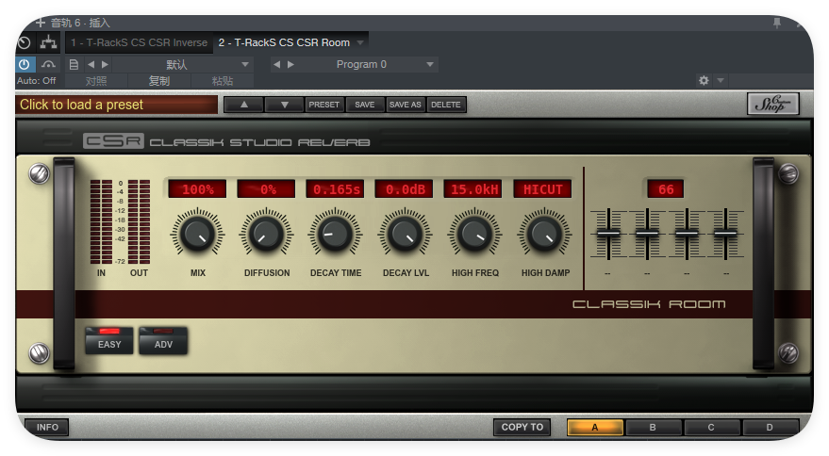Screen dimensions: 829x456
Task: Click the compare curve icon
Action: 48,64
